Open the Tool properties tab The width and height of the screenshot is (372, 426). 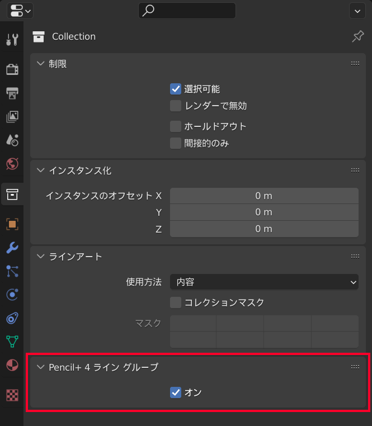(12, 39)
